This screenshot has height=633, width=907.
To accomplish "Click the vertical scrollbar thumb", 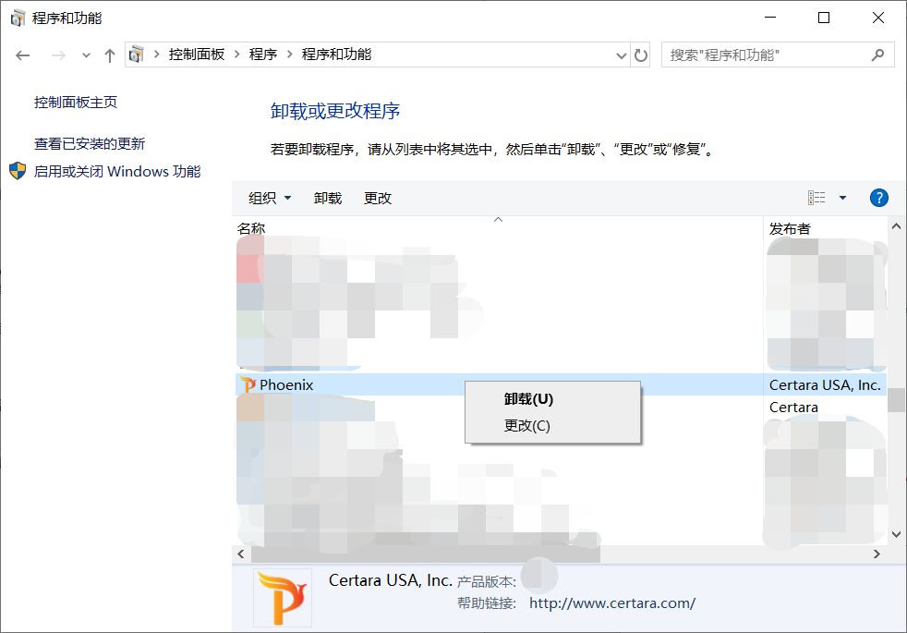I will (897, 400).
